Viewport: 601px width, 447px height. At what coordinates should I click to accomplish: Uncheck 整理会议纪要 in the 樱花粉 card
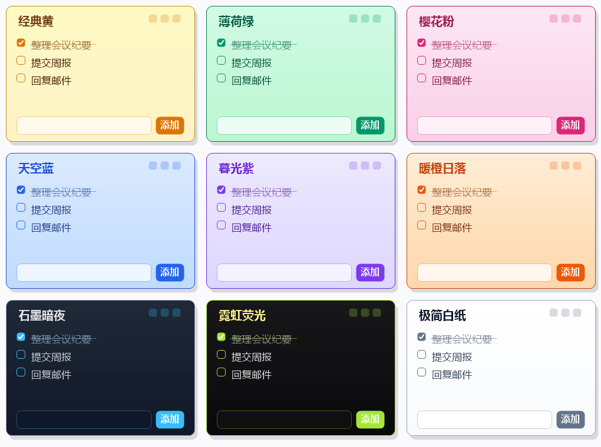[422, 43]
